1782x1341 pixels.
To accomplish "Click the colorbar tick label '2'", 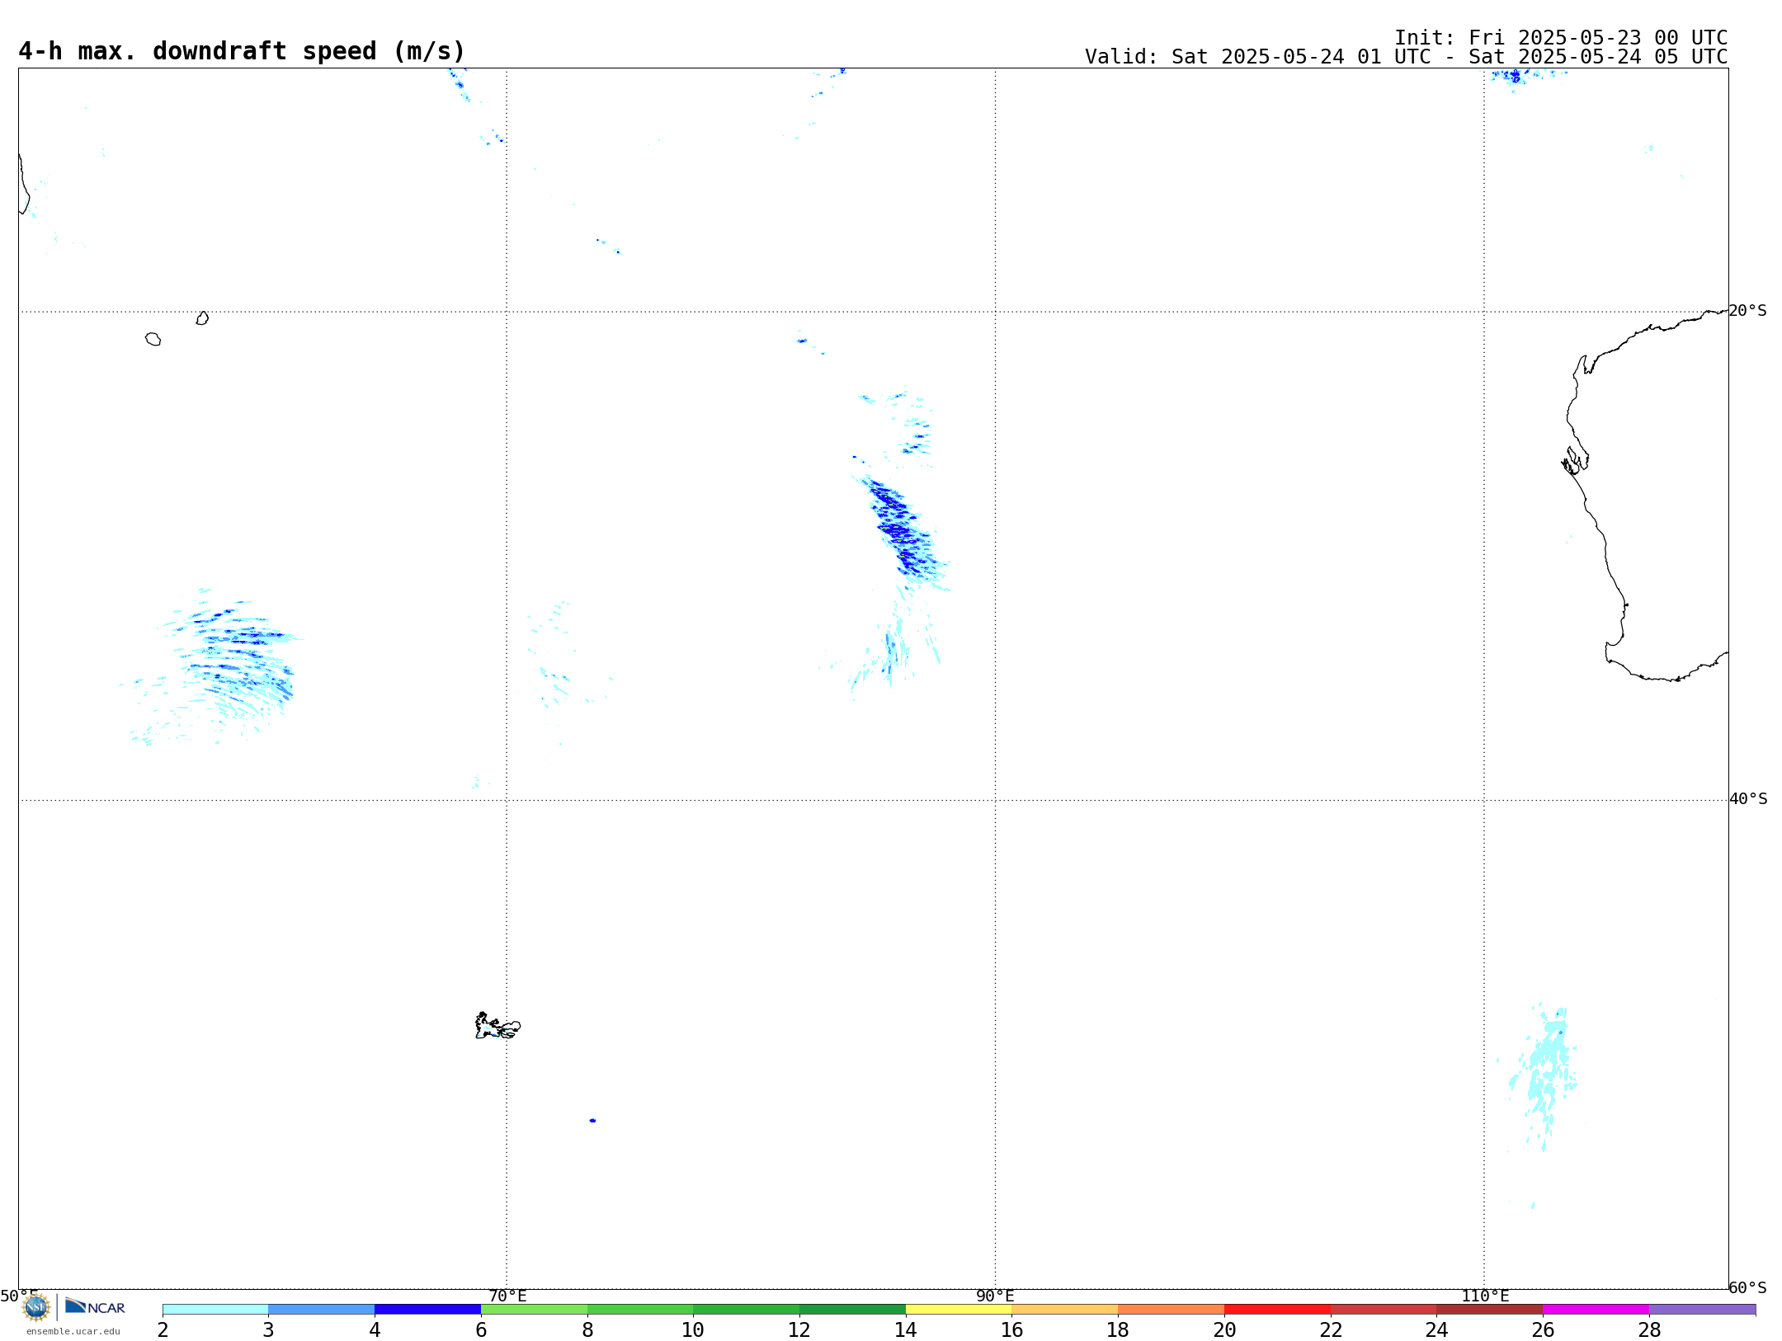I will pyautogui.click(x=163, y=1330).
